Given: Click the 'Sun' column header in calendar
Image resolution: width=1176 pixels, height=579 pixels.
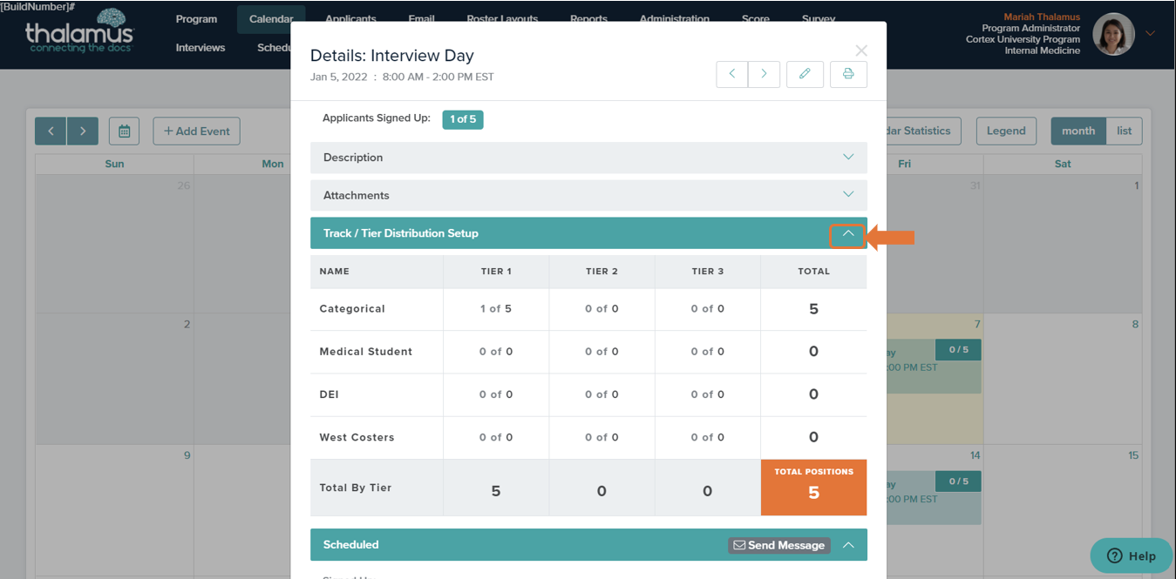Looking at the screenshot, I should [114, 164].
